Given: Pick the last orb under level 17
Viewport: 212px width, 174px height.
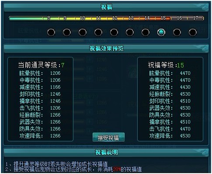Looking at the screenshot, I should (193, 32).
